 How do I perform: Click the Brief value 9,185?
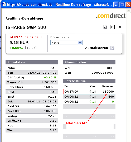coord(52,97)
